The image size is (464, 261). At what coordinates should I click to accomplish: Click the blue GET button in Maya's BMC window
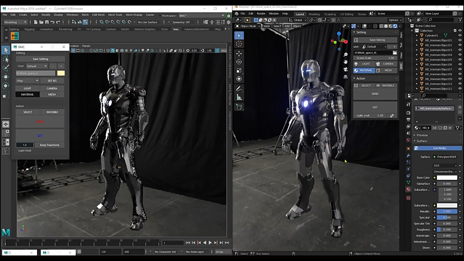pyautogui.click(x=40, y=136)
